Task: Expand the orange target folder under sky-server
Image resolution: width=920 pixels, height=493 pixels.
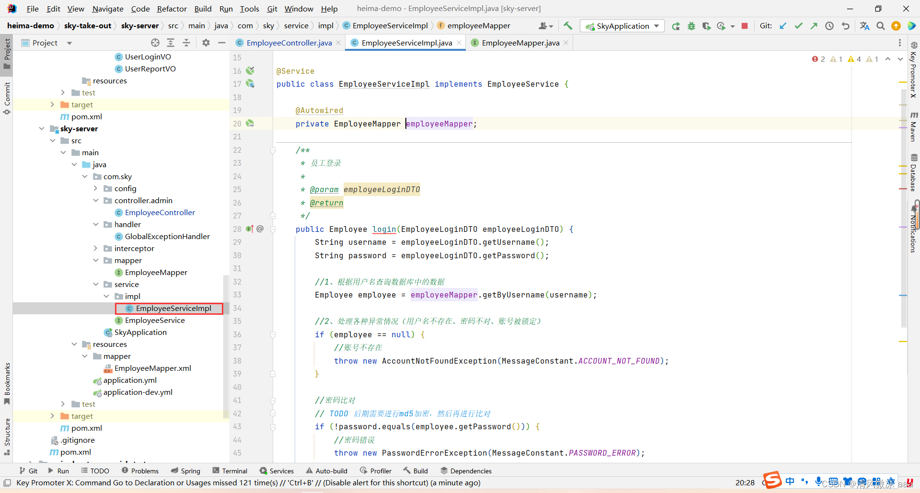Action: pyautogui.click(x=52, y=416)
